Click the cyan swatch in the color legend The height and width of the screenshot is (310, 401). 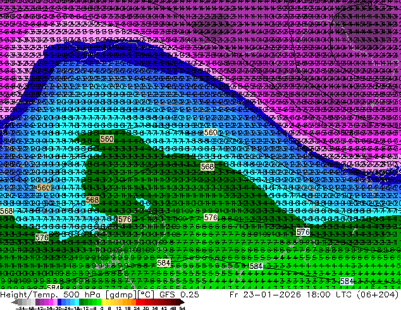(77, 302)
